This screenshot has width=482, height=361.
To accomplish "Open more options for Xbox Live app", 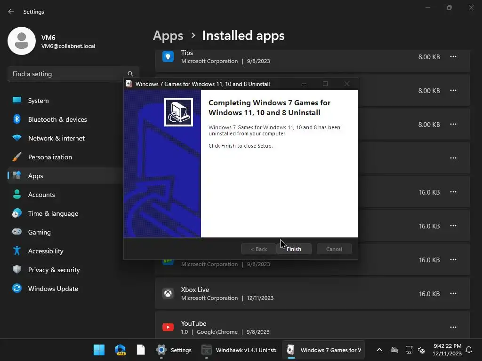I will 453,293.
